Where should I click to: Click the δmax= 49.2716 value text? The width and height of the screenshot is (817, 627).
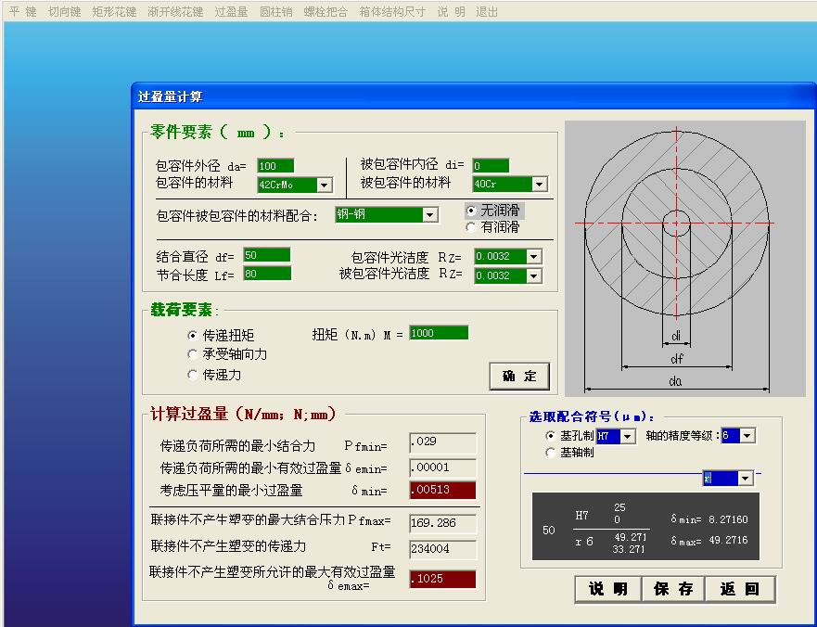pyautogui.click(x=709, y=541)
